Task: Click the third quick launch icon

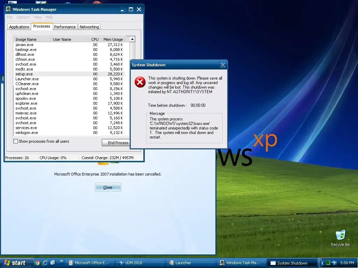Action: point(53,263)
